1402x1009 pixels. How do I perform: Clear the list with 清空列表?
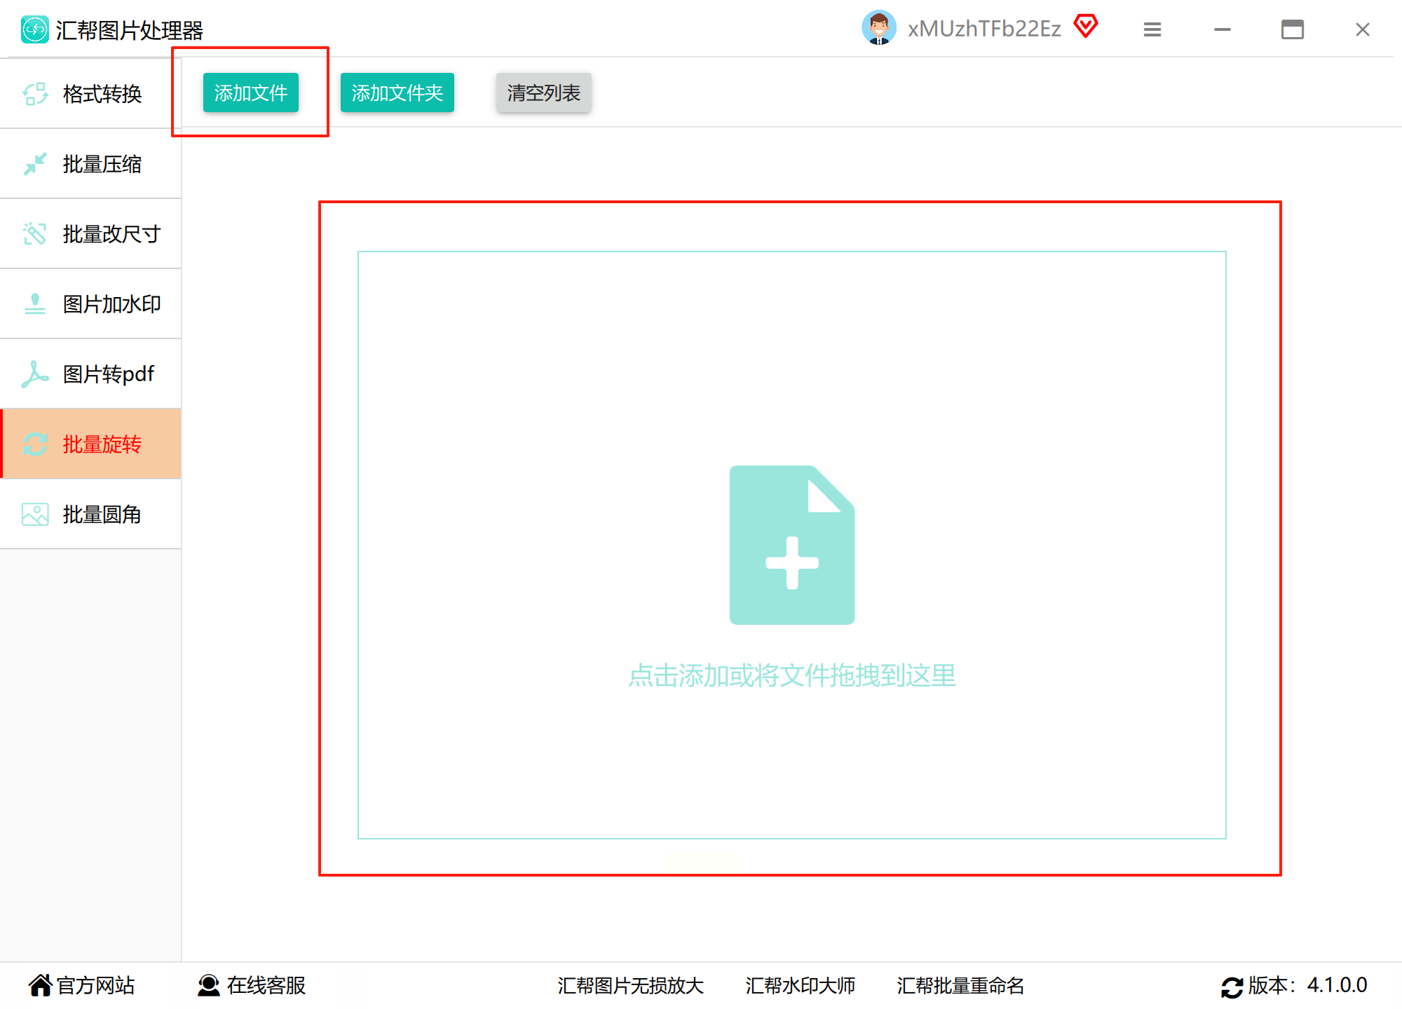pyautogui.click(x=543, y=92)
